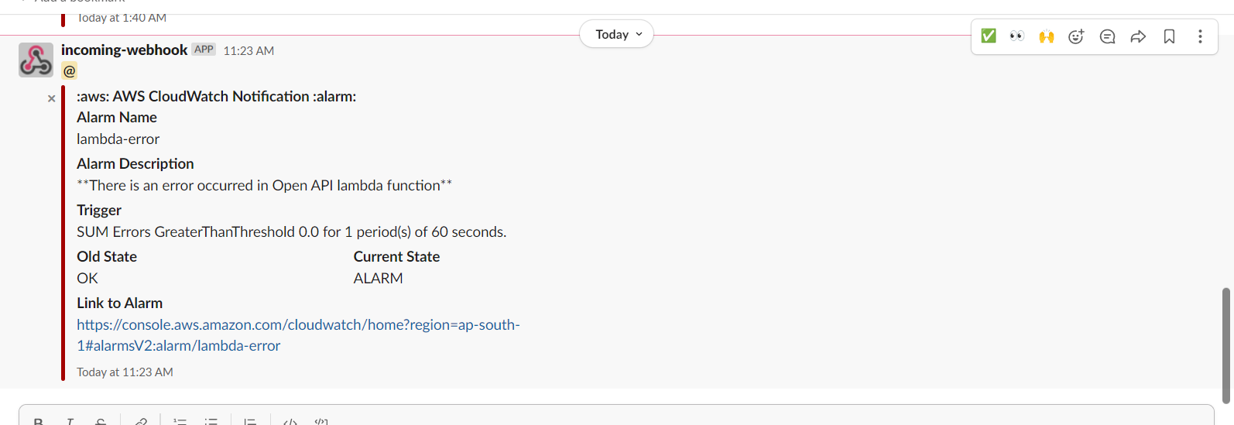Click the incoming-webhook avatar
Screen dimensions: 1234x425
coord(36,60)
